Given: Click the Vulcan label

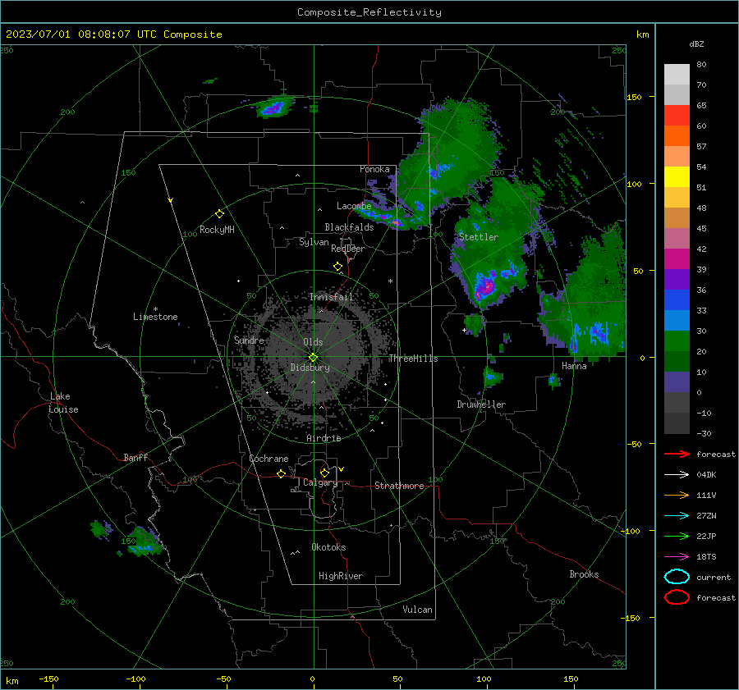Looking at the screenshot, I should click(417, 610).
